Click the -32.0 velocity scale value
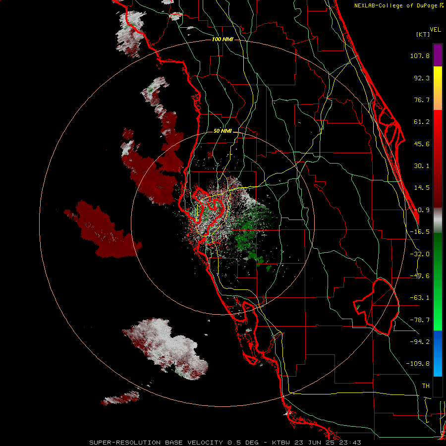Screen dimensions: 446x446 point(420,254)
